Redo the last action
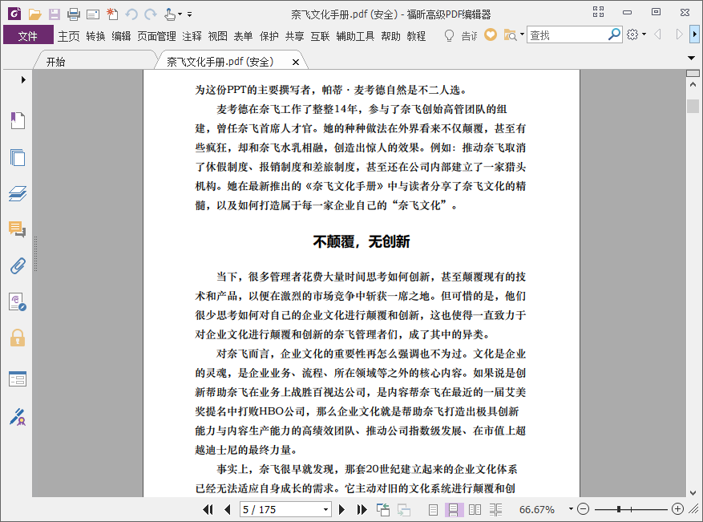This screenshot has height=522, width=703. click(151, 14)
